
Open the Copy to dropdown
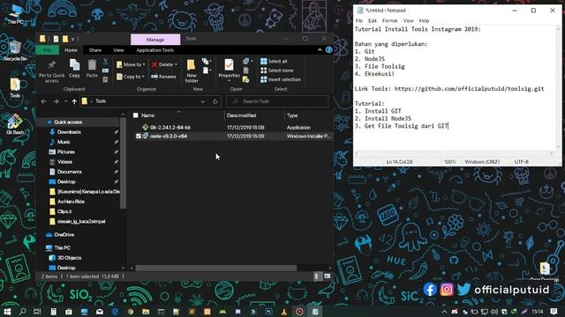click(131, 77)
